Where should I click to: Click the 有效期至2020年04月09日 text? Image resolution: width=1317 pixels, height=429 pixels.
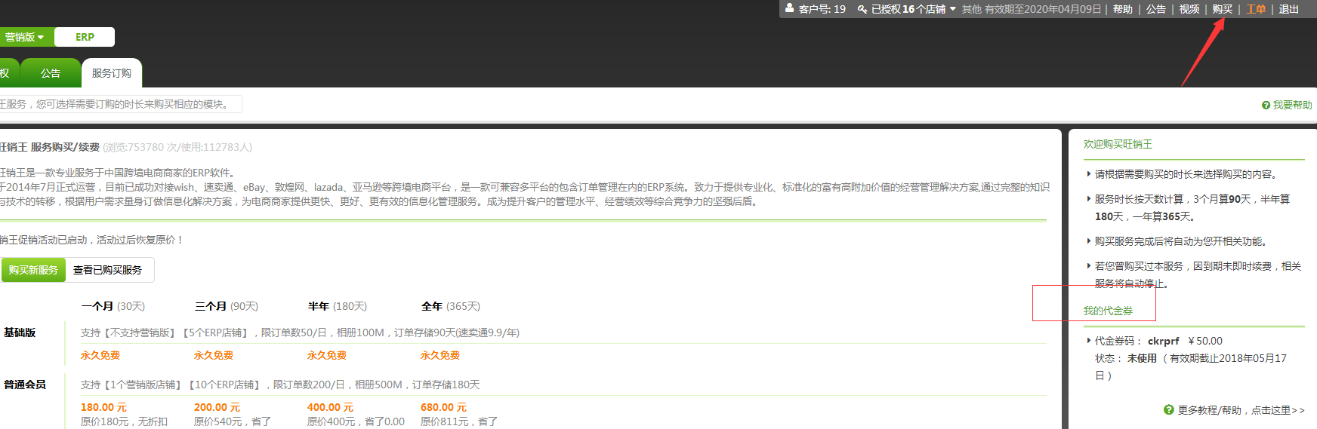[1043, 9]
